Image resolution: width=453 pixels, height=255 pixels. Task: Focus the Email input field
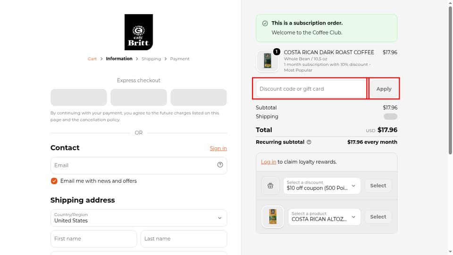pyautogui.click(x=139, y=165)
